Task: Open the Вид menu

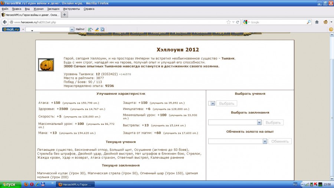Action: tap(27, 9)
